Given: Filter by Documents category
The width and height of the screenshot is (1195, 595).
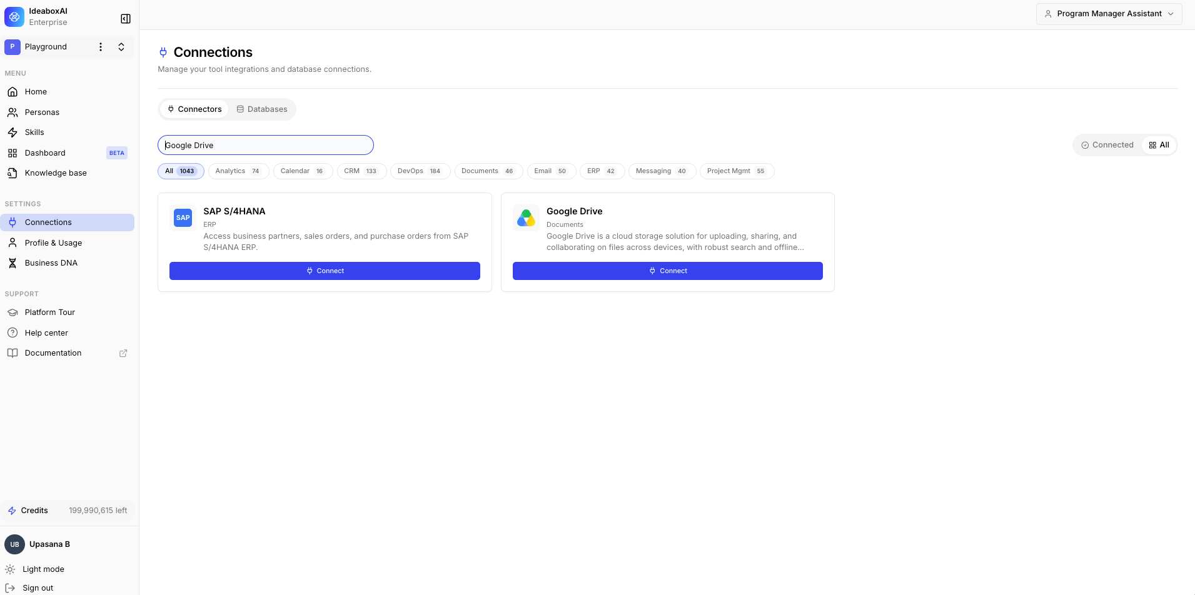Looking at the screenshot, I should coord(488,171).
